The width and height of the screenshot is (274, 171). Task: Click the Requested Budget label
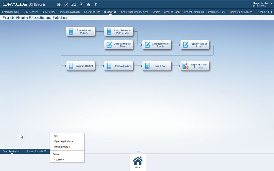tap(84, 66)
